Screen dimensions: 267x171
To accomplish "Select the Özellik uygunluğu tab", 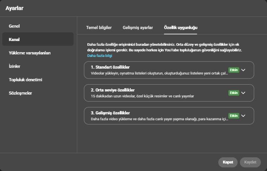I will [x=180, y=27].
